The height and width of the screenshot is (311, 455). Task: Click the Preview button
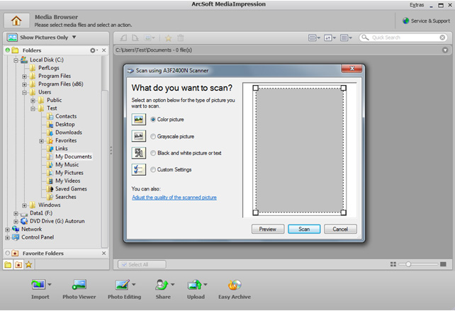(x=268, y=229)
